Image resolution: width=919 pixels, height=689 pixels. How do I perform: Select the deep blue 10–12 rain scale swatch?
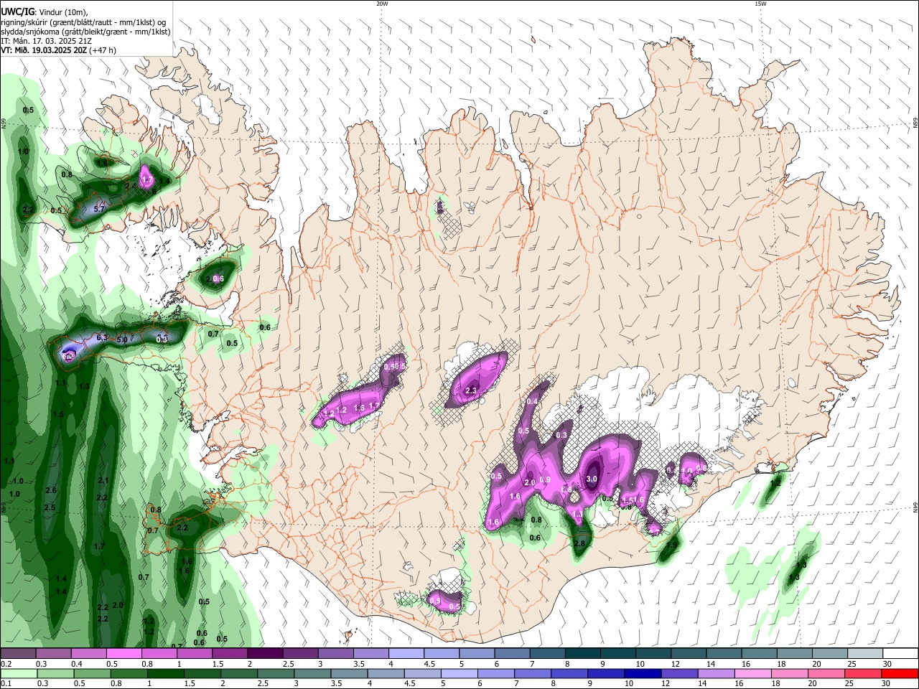click(x=642, y=674)
